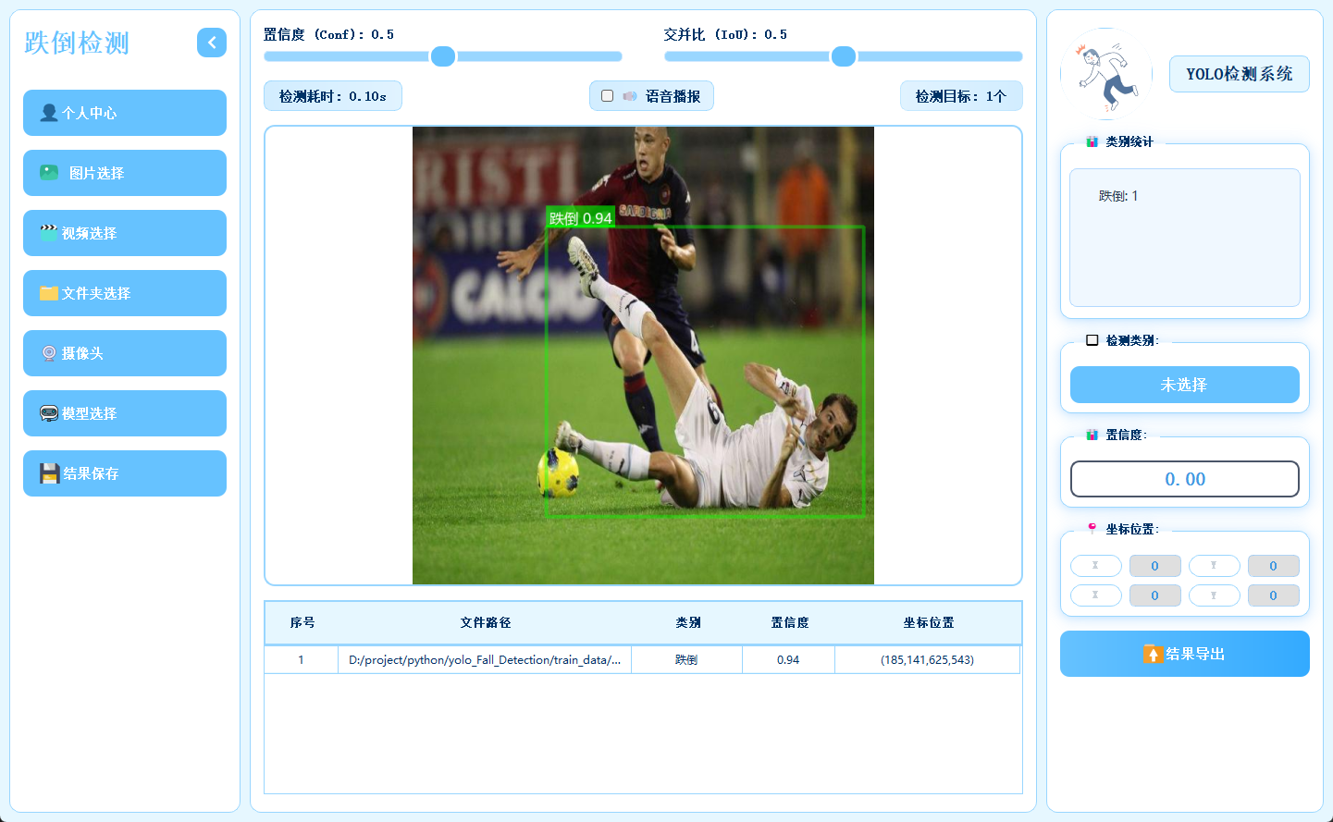1333x822 pixels.
Task: Click the 文件路径 column header
Action: point(486,623)
